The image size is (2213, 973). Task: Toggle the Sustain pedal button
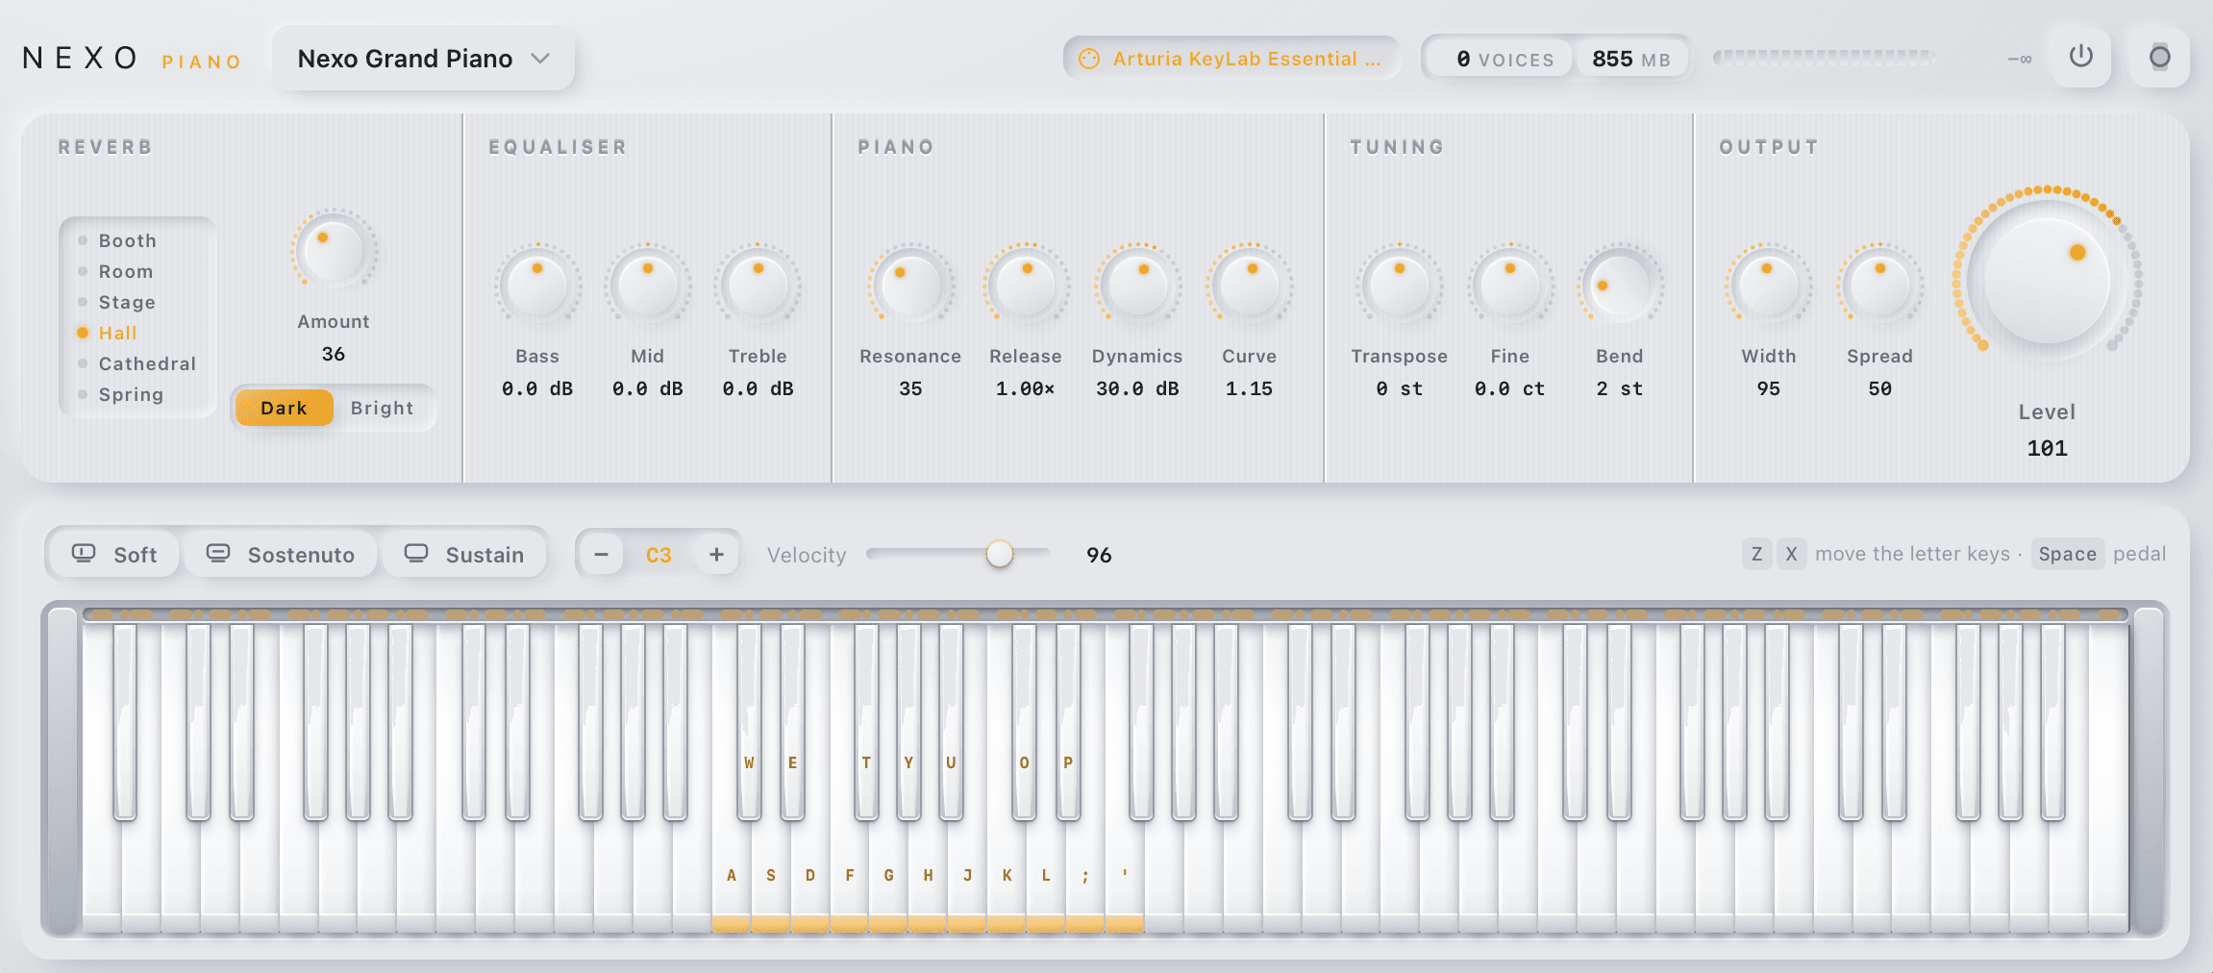pos(464,555)
